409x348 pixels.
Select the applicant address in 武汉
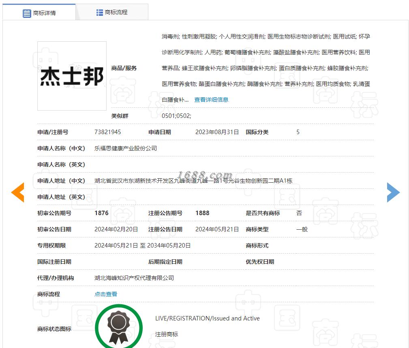(x=193, y=181)
